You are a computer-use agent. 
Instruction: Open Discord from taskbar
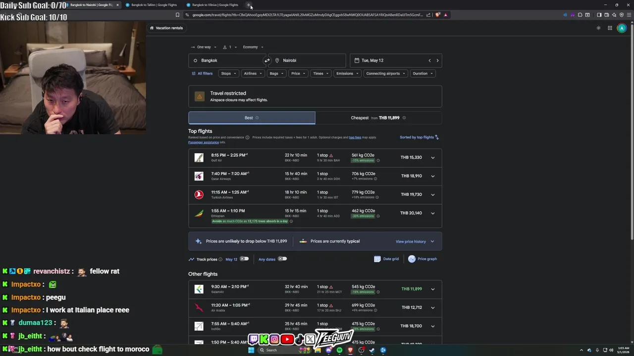tap(329, 350)
